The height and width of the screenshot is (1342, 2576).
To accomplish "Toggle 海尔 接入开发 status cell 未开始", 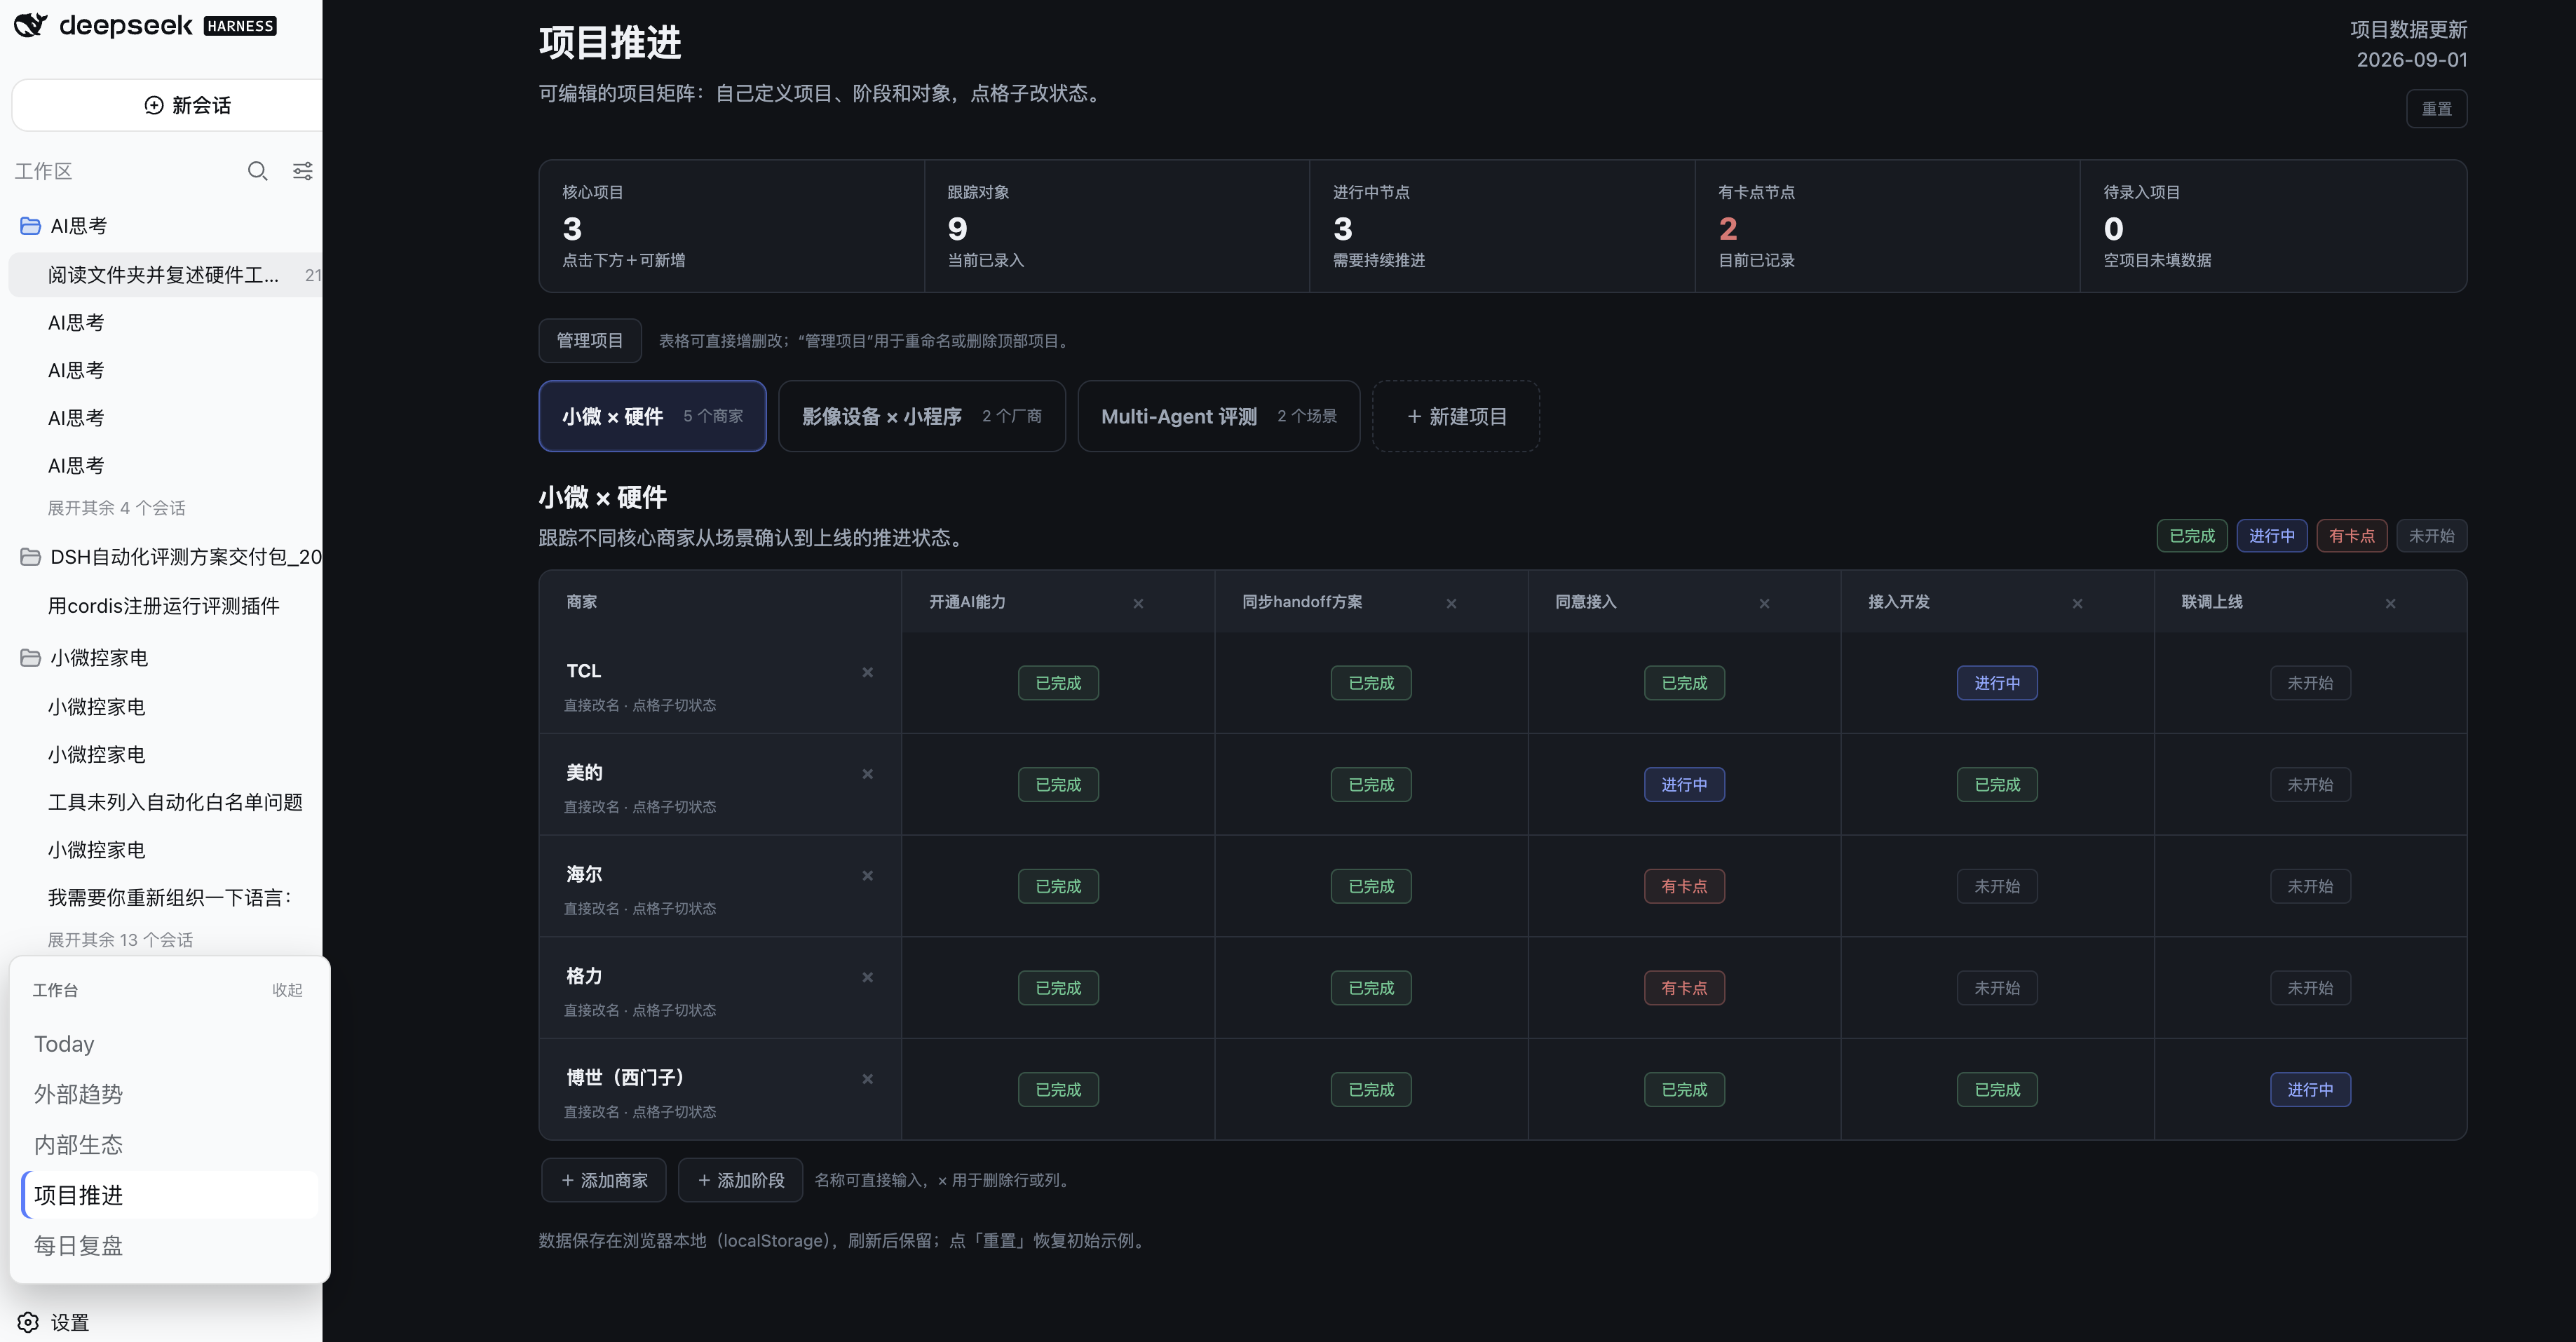I will (1997, 886).
